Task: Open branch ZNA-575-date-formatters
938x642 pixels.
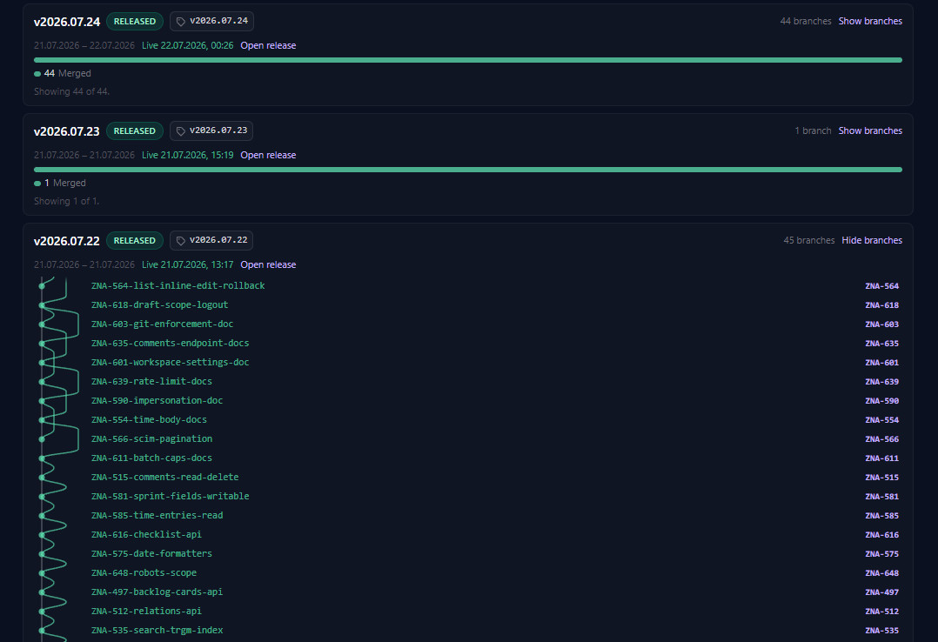Action: click(151, 554)
